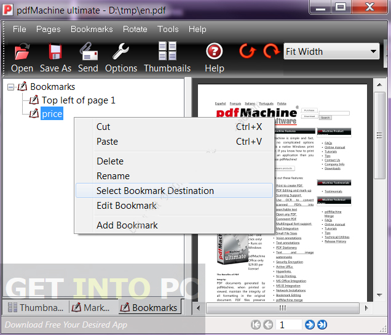Click the 'Release History' link in the PDF
Image resolution: width=391 pixels, height=335 pixels.
click(335, 241)
